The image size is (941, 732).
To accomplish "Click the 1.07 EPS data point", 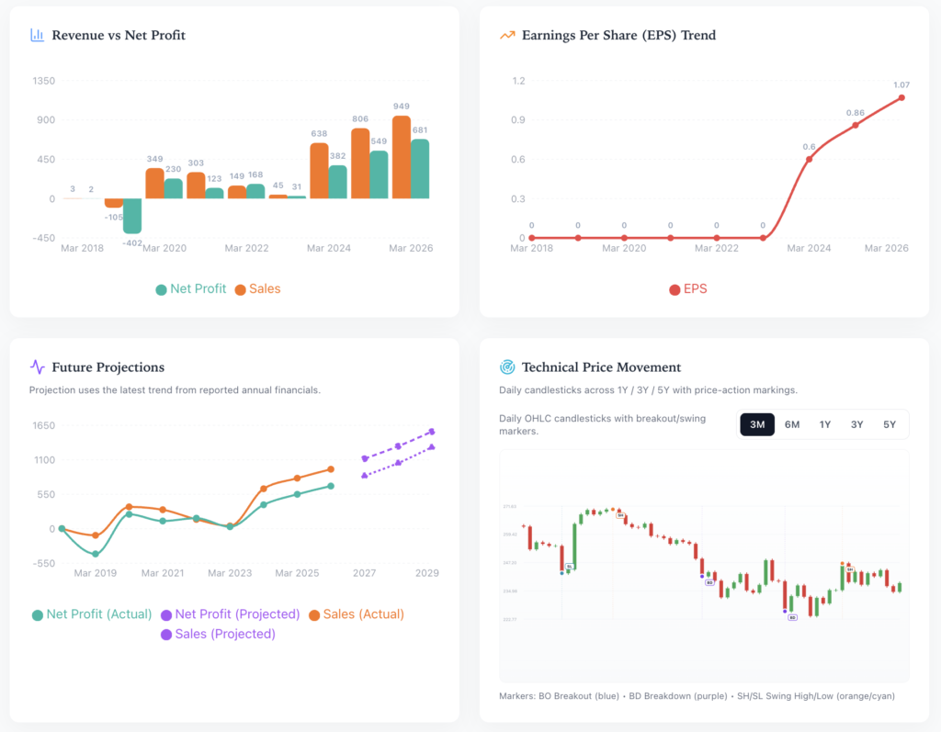I will click(x=901, y=97).
